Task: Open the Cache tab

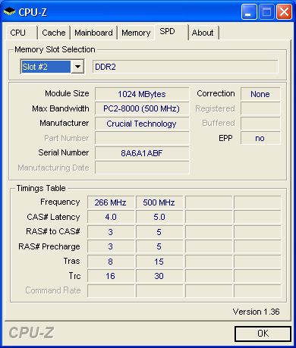Action: (x=54, y=33)
